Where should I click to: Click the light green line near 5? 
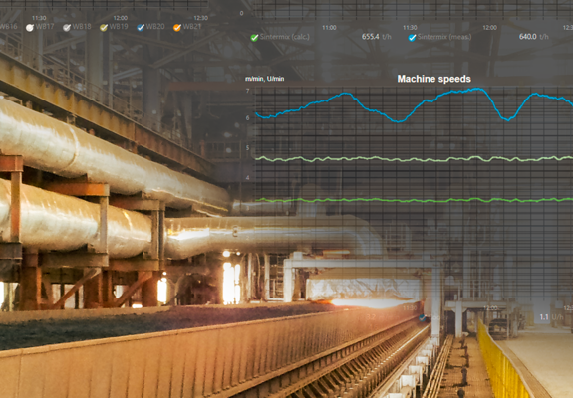click(413, 159)
